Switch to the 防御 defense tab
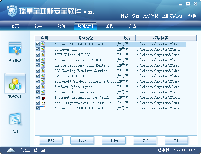 (x=62, y=26)
